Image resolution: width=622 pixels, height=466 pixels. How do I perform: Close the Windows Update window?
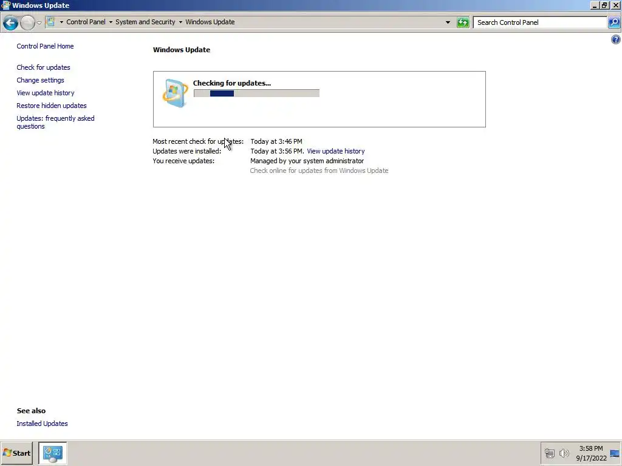[615, 5]
